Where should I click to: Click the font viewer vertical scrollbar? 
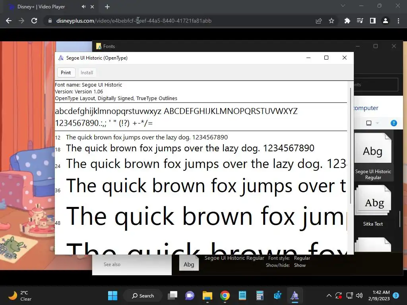[351, 146]
